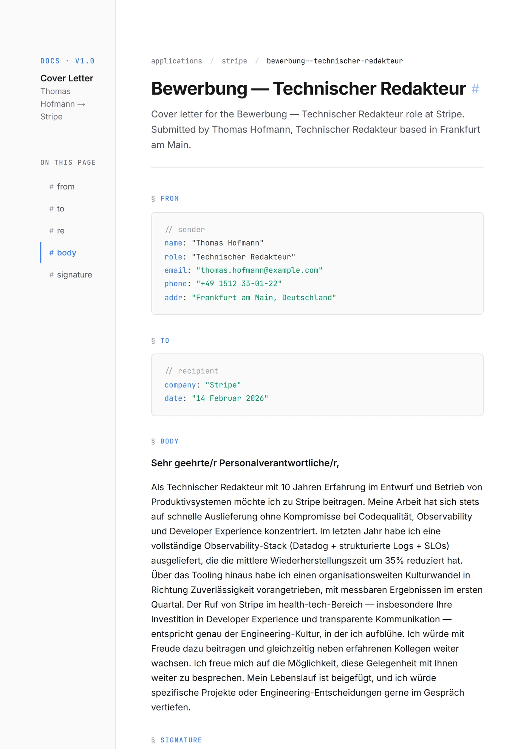Click the '// sender' code comment
The width and height of the screenshot is (529, 749).
(x=185, y=230)
